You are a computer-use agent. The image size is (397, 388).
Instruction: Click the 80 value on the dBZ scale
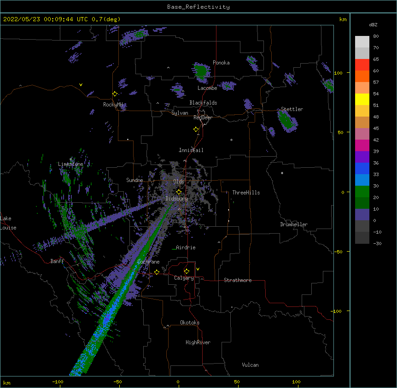[x=376, y=36]
